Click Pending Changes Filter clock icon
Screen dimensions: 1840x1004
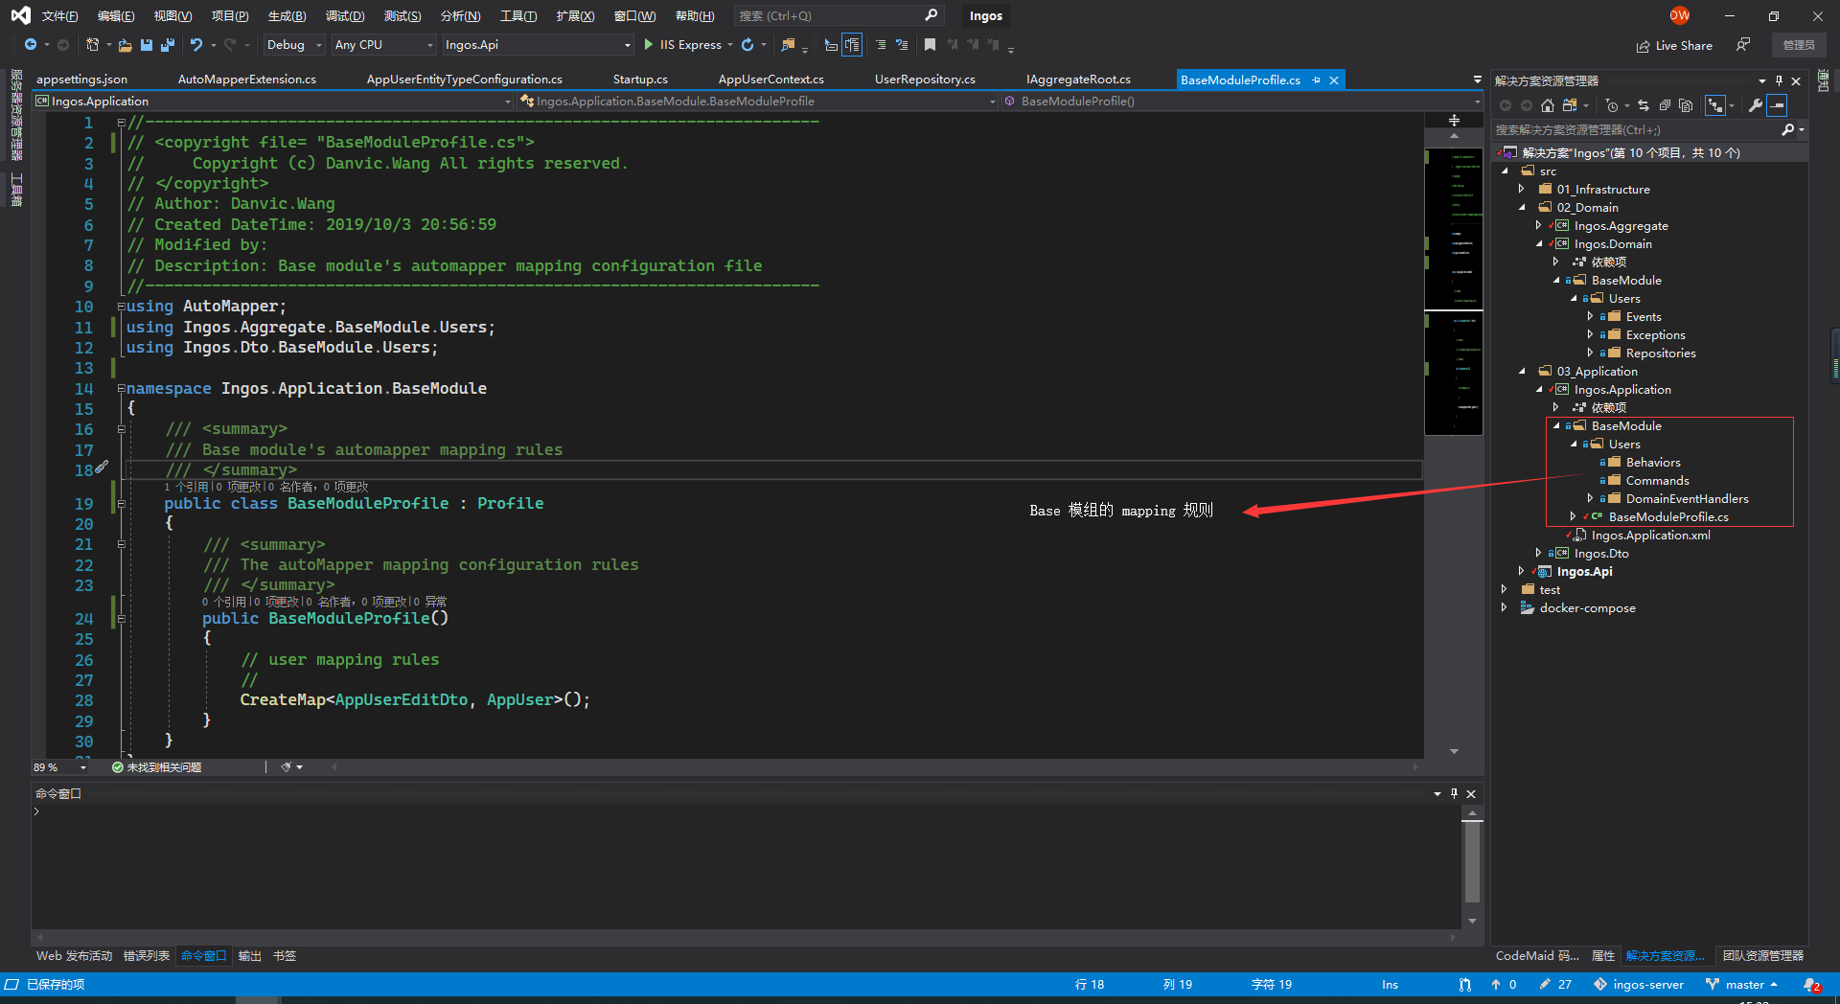[1612, 105]
